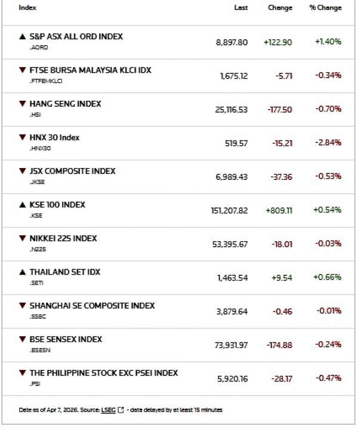
Task: Click the % Change column header
Action: click(325, 8)
